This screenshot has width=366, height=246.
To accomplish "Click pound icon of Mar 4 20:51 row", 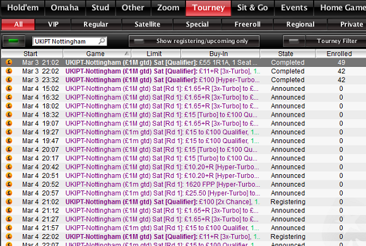I will [x=9, y=175].
